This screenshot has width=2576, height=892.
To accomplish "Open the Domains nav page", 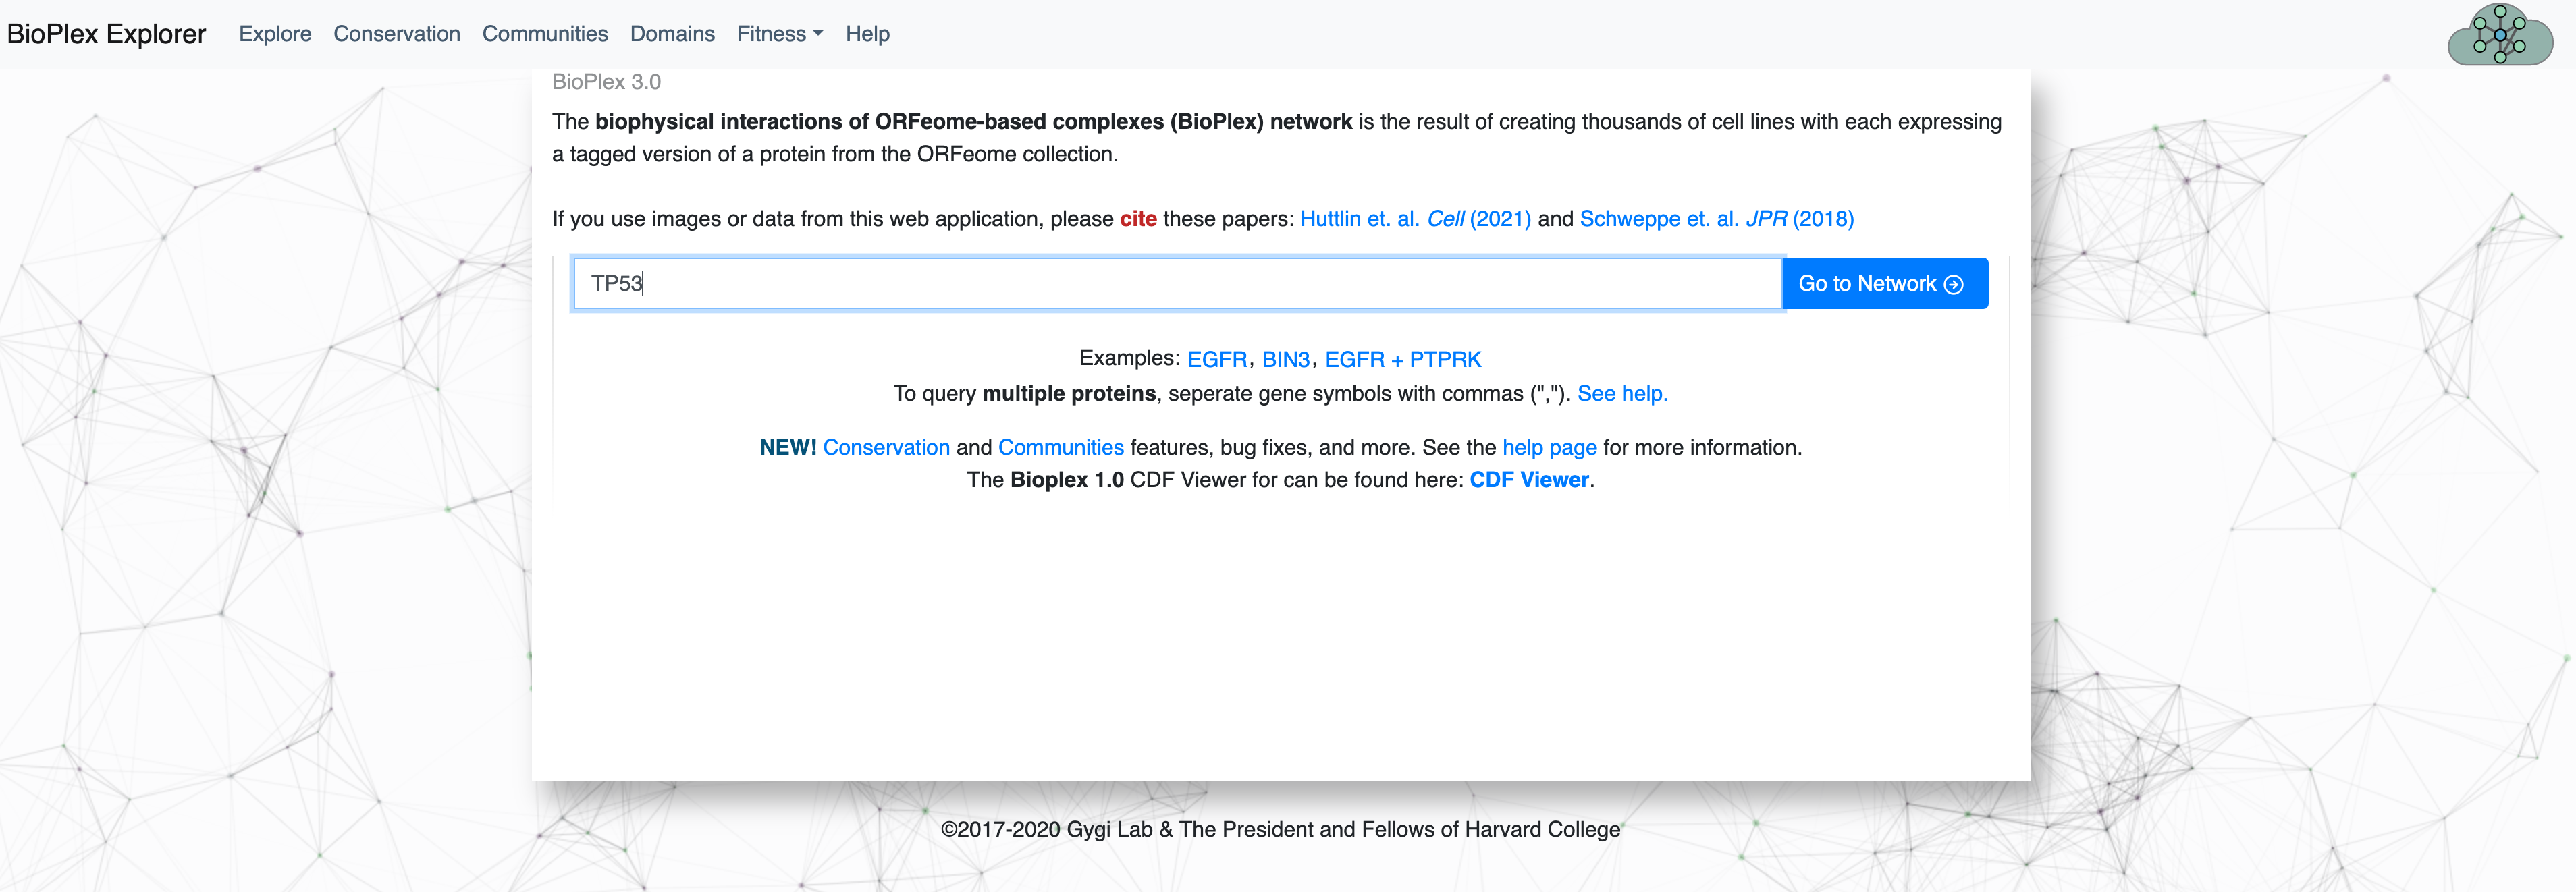I will (x=672, y=34).
